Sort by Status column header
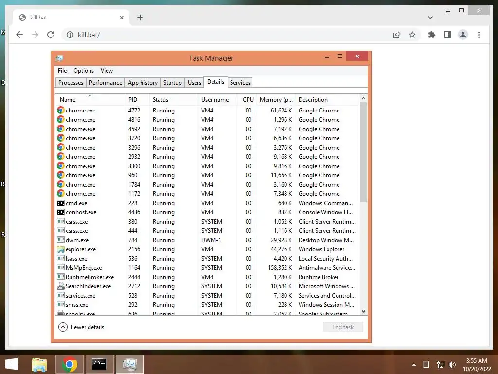This screenshot has height=374, width=498. pyautogui.click(x=174, y=99)
